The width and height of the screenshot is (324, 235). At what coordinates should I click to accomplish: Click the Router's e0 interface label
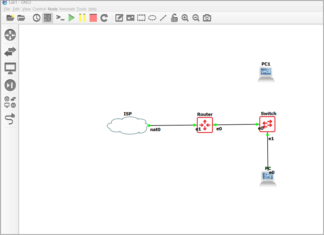(x=219, y=129)
